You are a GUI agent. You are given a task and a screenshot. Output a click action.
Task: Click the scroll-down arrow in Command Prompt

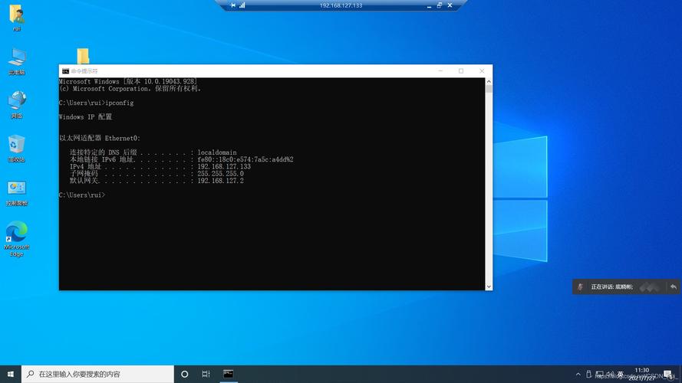click(x=489, y=286)
